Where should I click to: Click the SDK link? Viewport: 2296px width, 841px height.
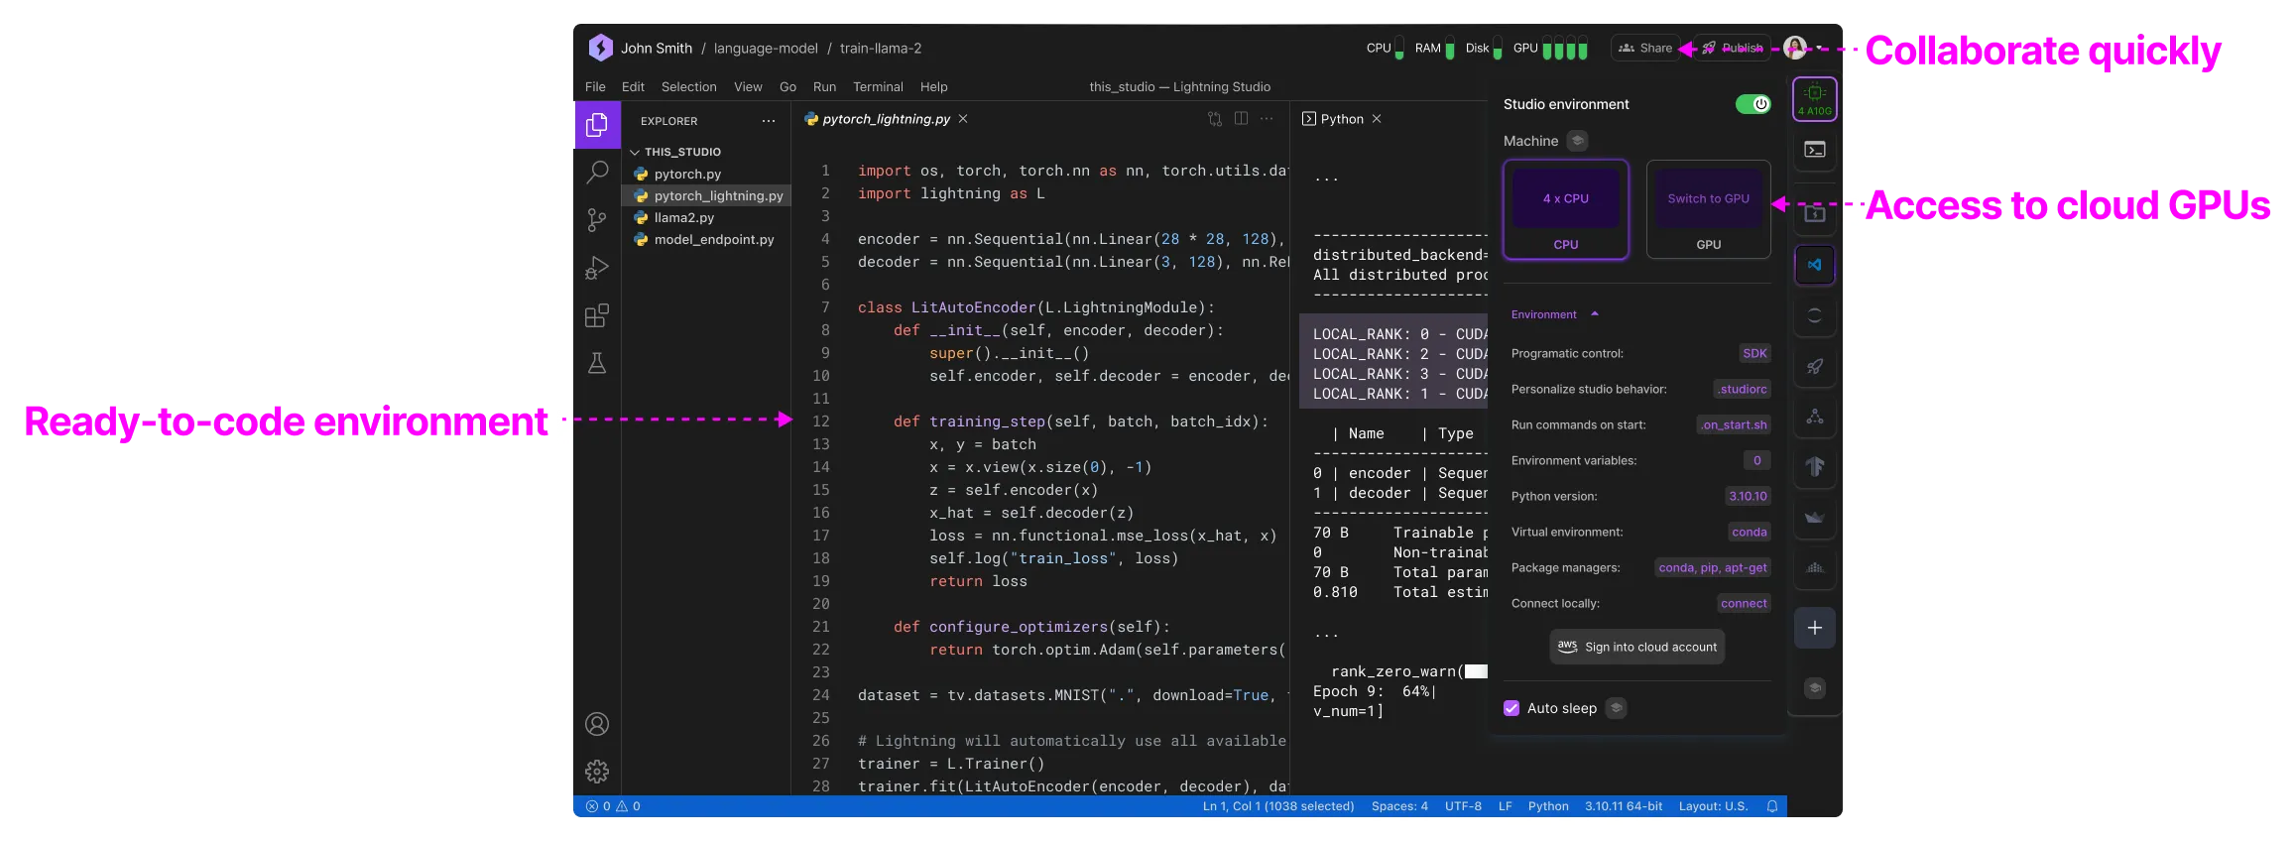tap(1754, 353)
